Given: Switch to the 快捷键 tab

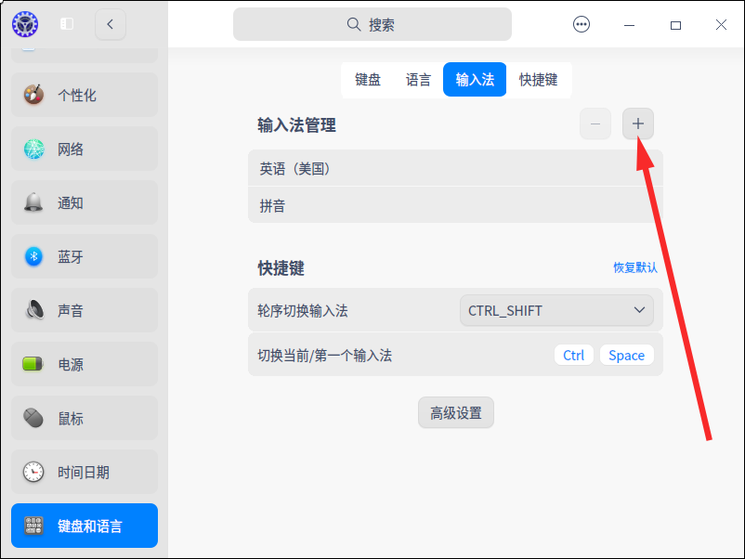Looking at the screenshot, I should (x=539, y=79).
